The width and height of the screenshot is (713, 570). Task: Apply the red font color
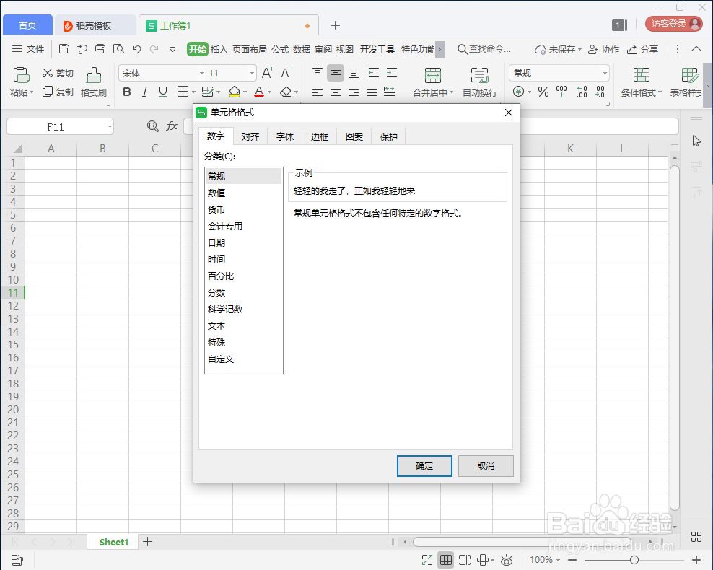259,92
